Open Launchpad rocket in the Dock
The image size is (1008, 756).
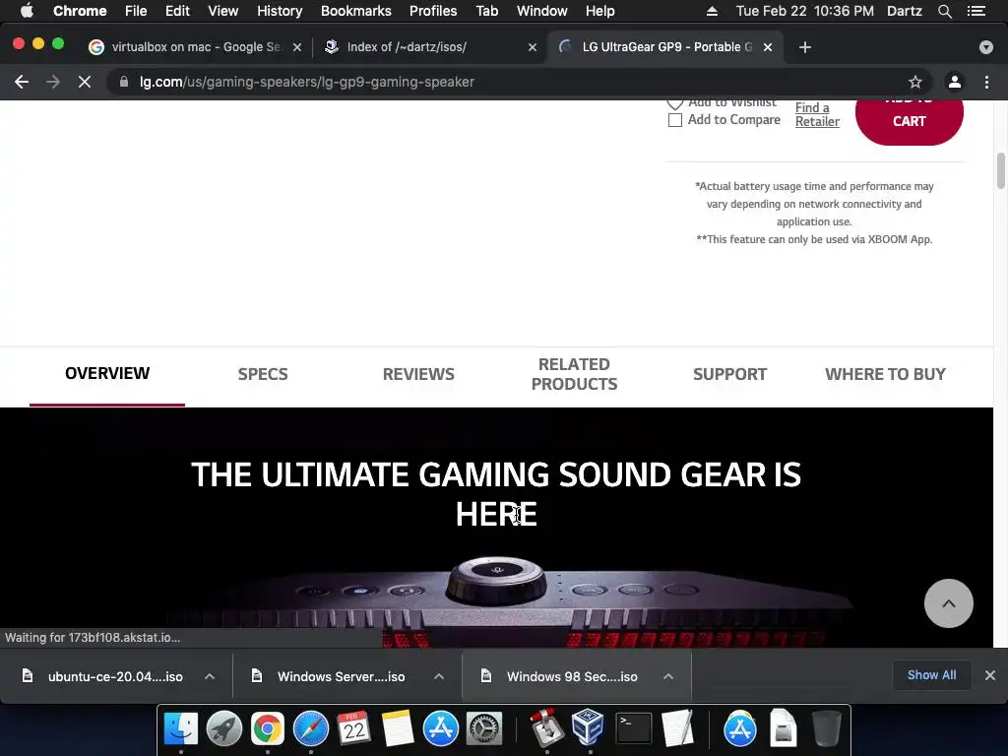(x=223, y=728)
